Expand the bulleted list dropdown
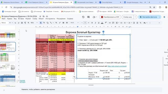Image resolution: width=168 pixels, height=94 pixels. click(x=127, y=23)
